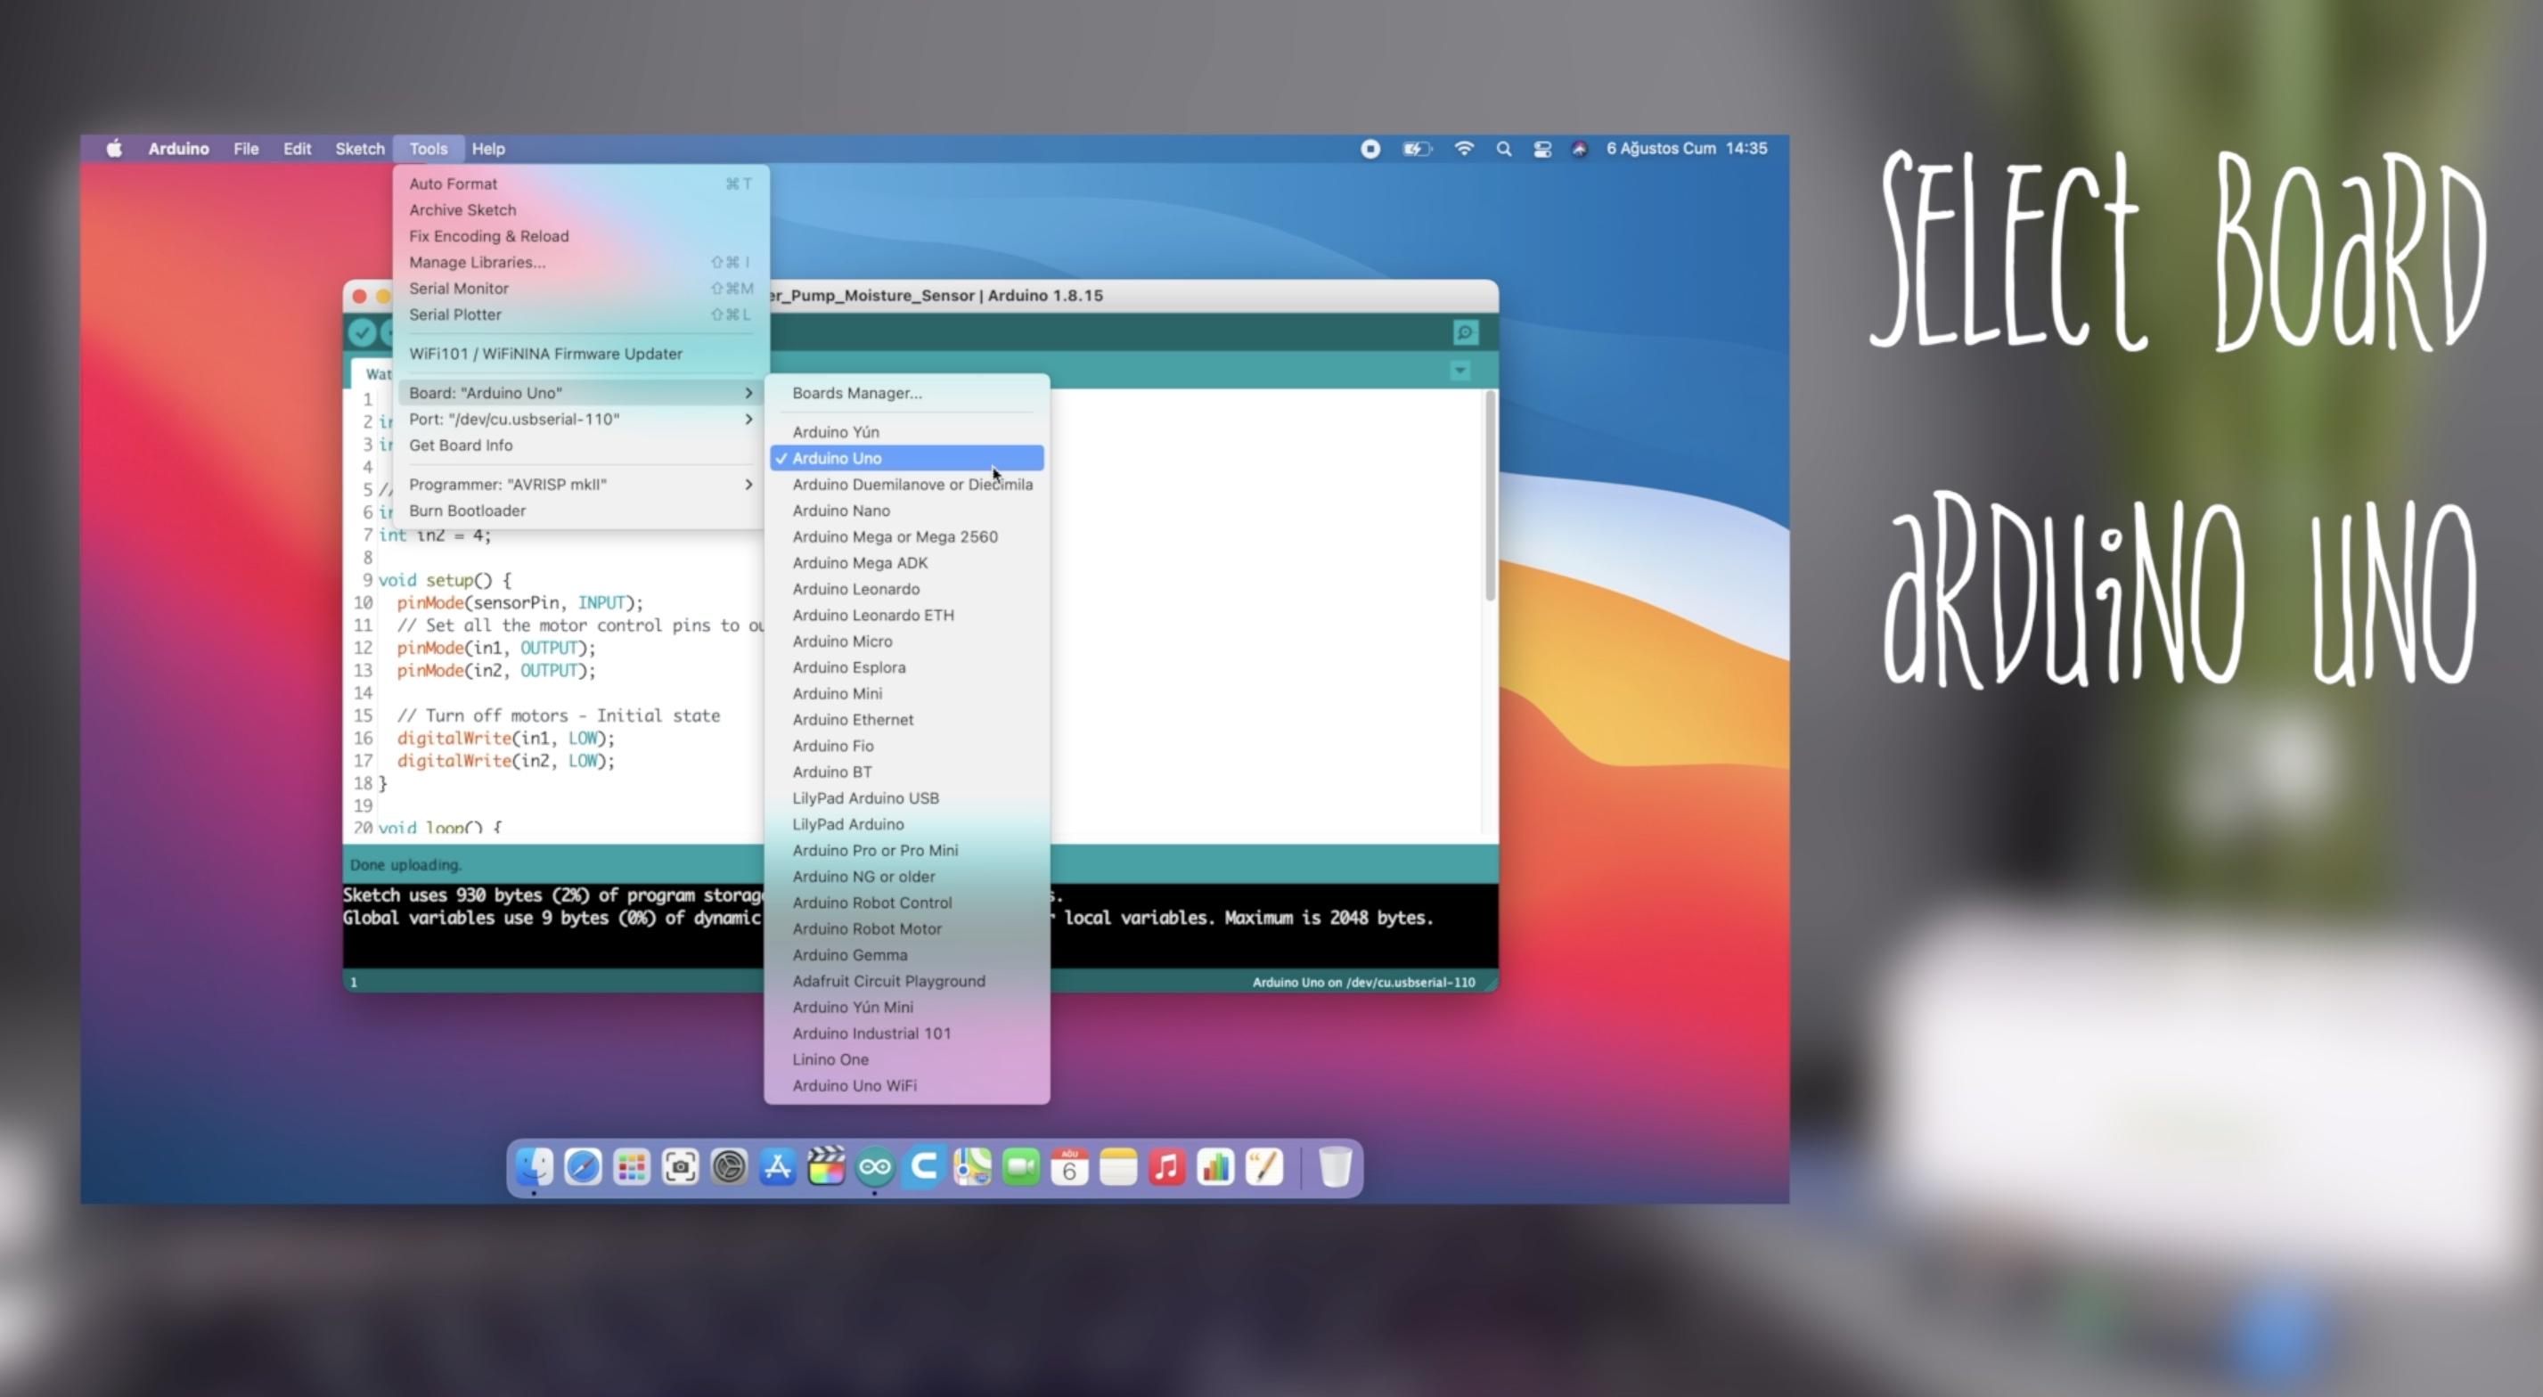Select Arduino Nano from board list
Screen dimensions: 2543x1397
click(841, 510)
